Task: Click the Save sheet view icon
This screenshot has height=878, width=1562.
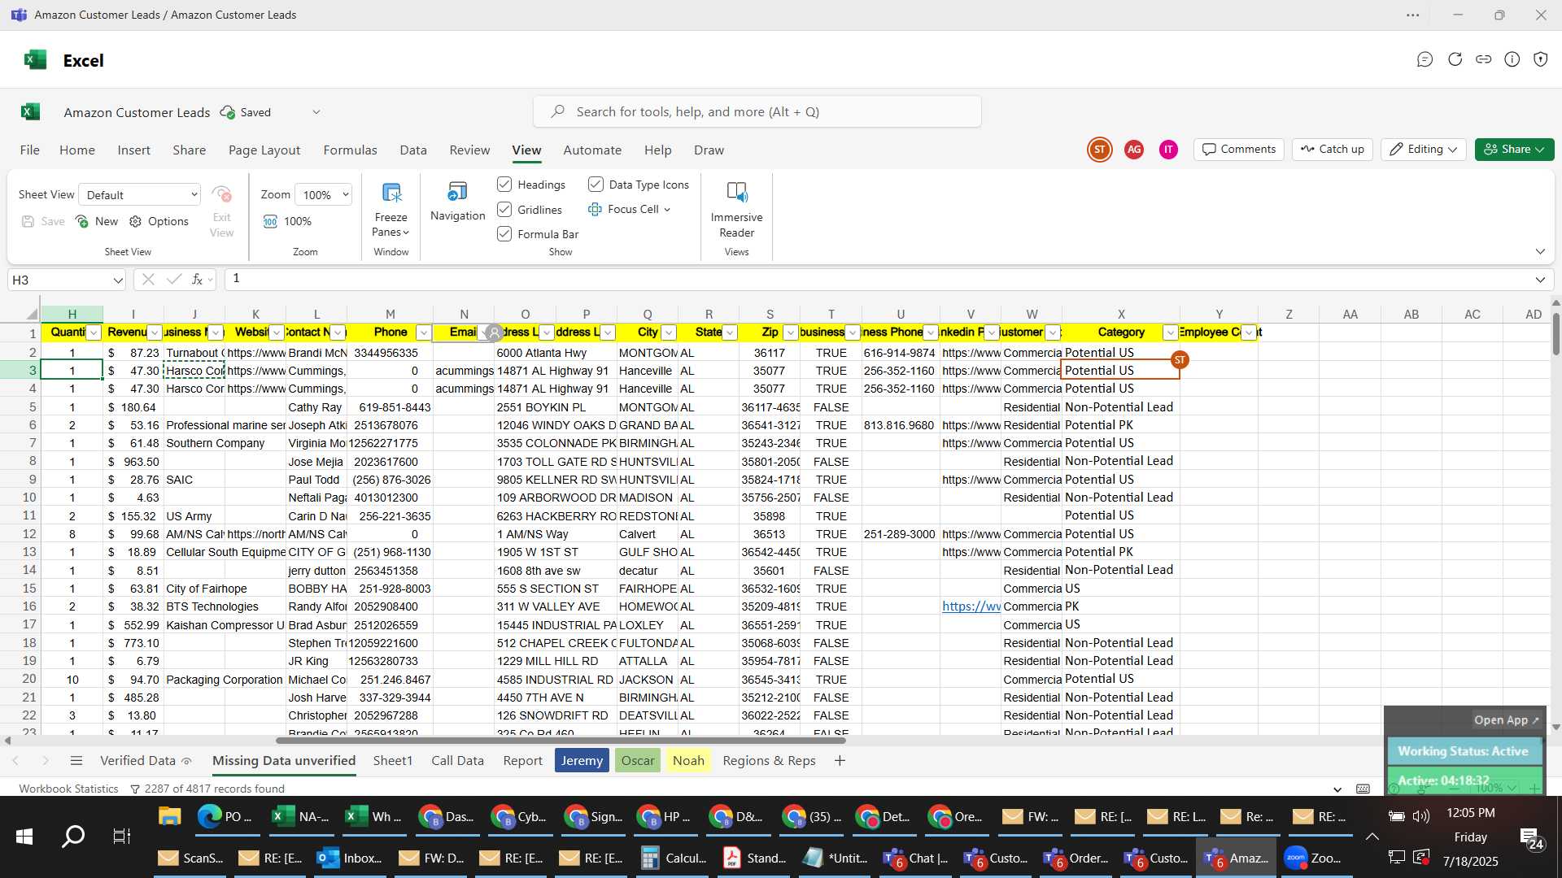Action: tap(28, 221)
